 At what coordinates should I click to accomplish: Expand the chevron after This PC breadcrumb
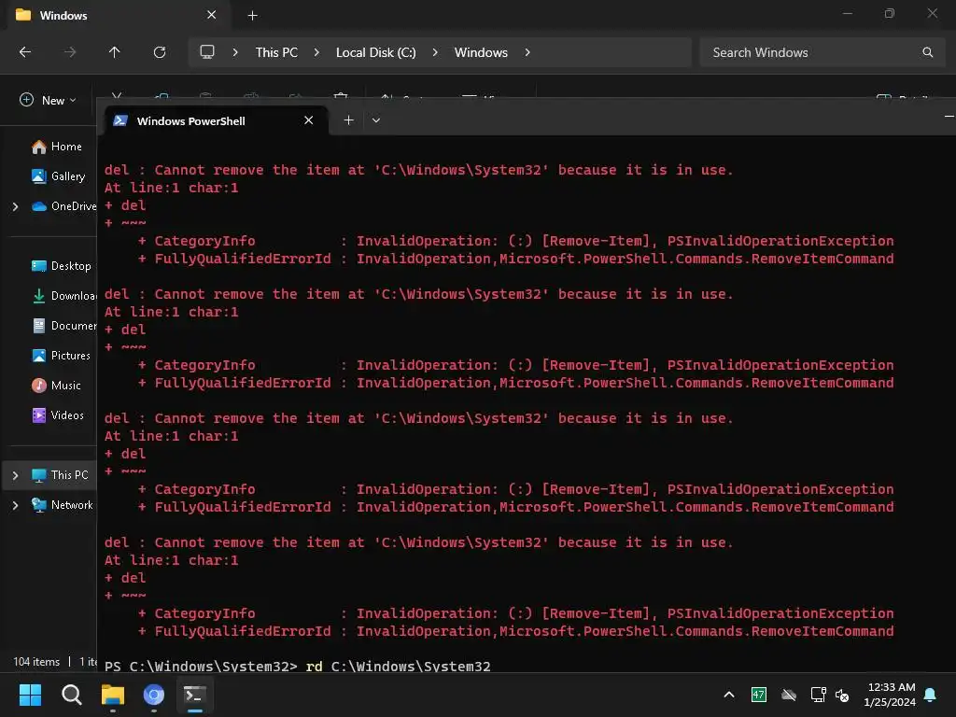coord(316,52)
